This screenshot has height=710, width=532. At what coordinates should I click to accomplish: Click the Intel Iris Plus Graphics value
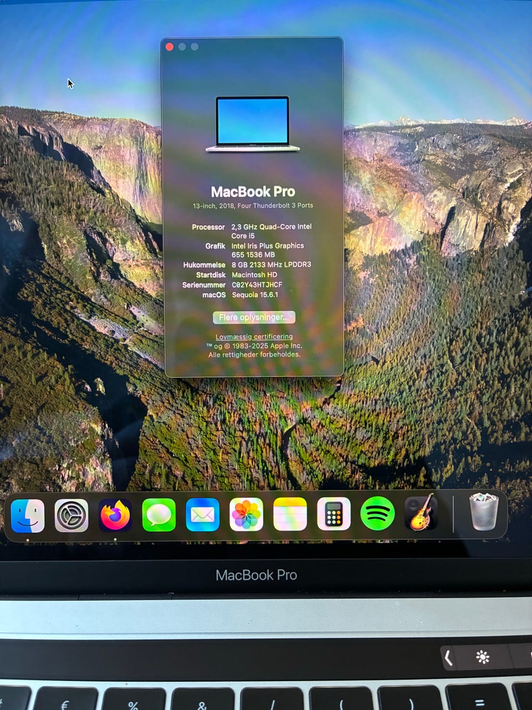coord(268,250)
